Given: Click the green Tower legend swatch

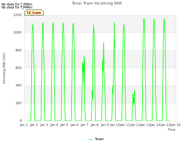Looking at the screenshot, I should tap(90, 140).
